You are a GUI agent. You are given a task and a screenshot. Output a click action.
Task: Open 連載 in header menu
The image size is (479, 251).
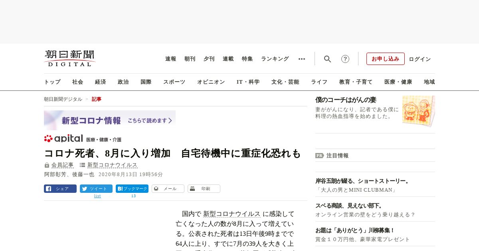click(228, 59)
